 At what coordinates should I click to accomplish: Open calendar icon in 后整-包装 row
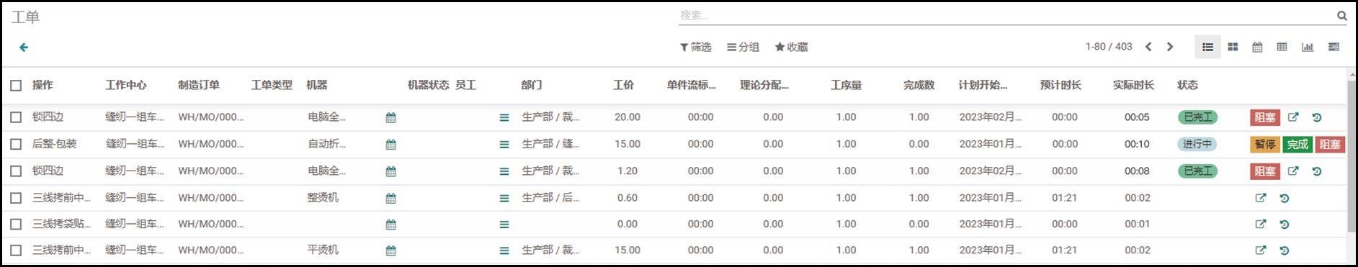tap(391, 145)
